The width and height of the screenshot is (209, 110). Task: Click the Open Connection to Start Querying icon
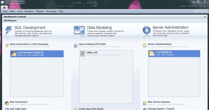point(7,45)
